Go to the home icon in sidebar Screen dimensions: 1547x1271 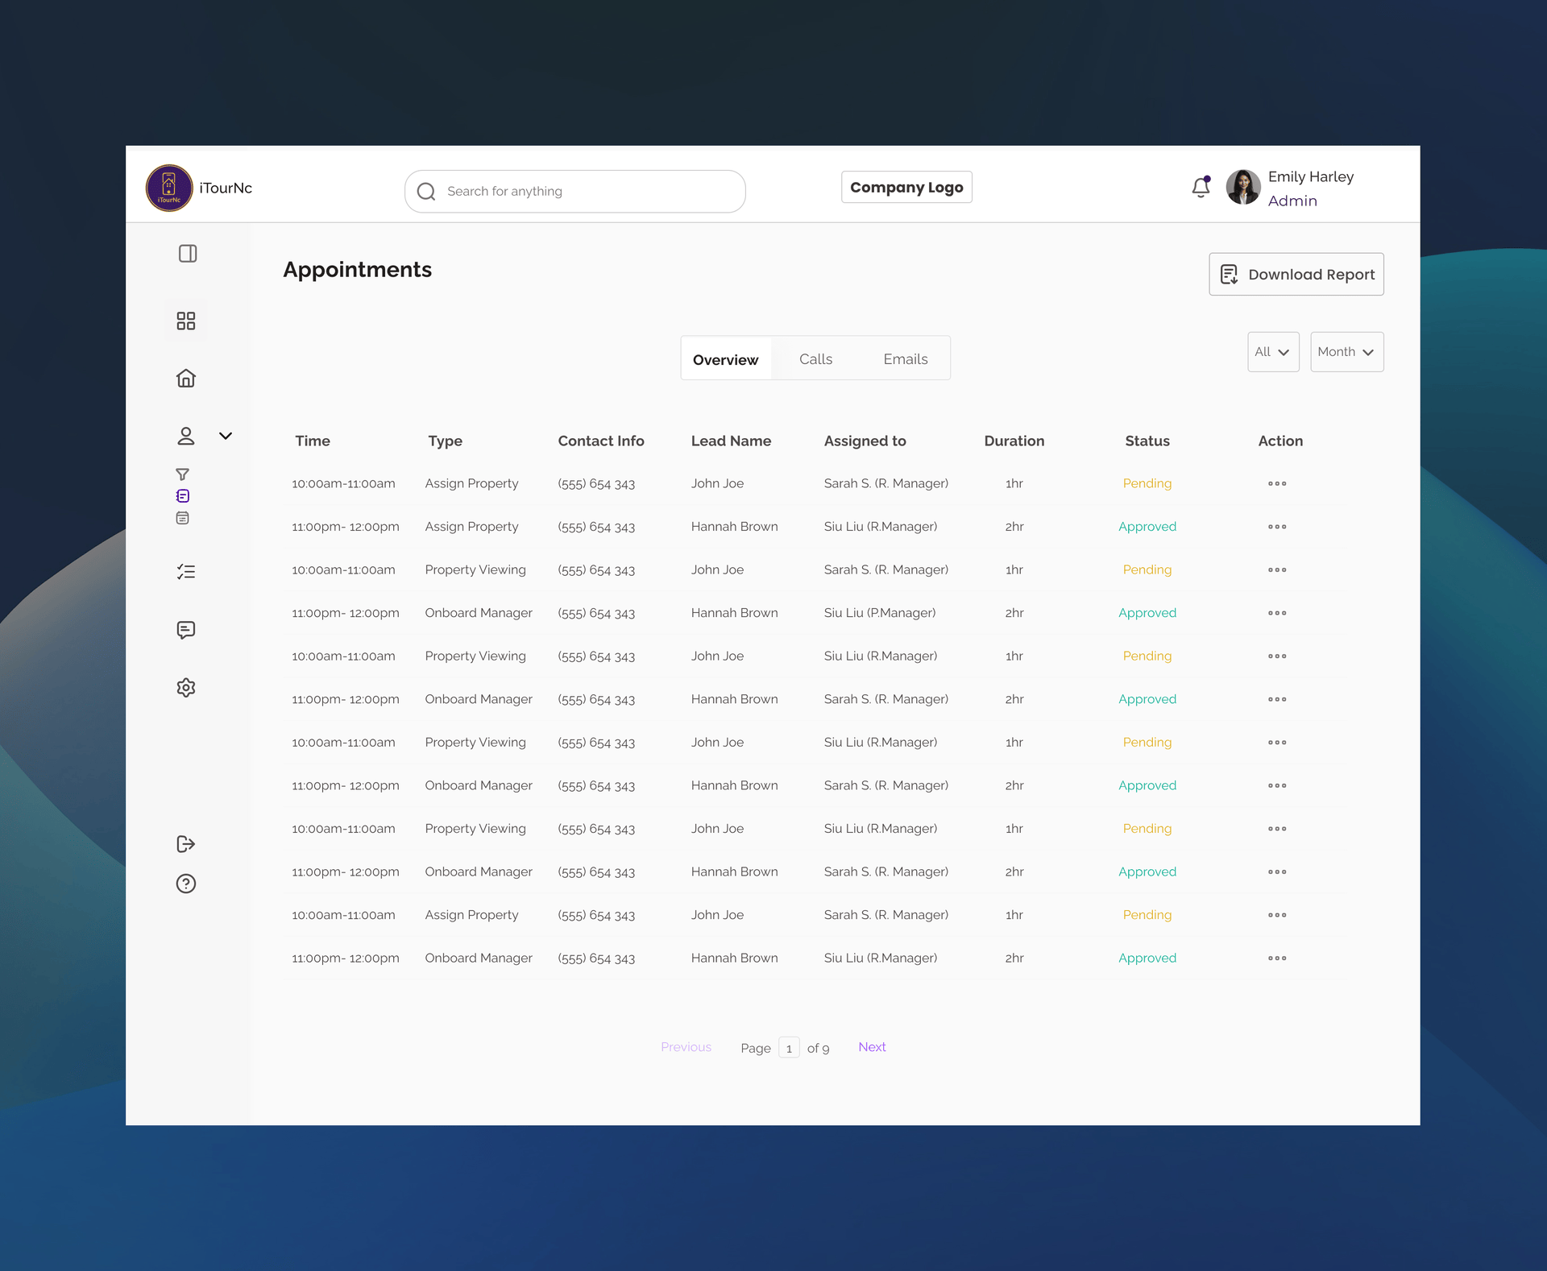[x=186, y=379]
